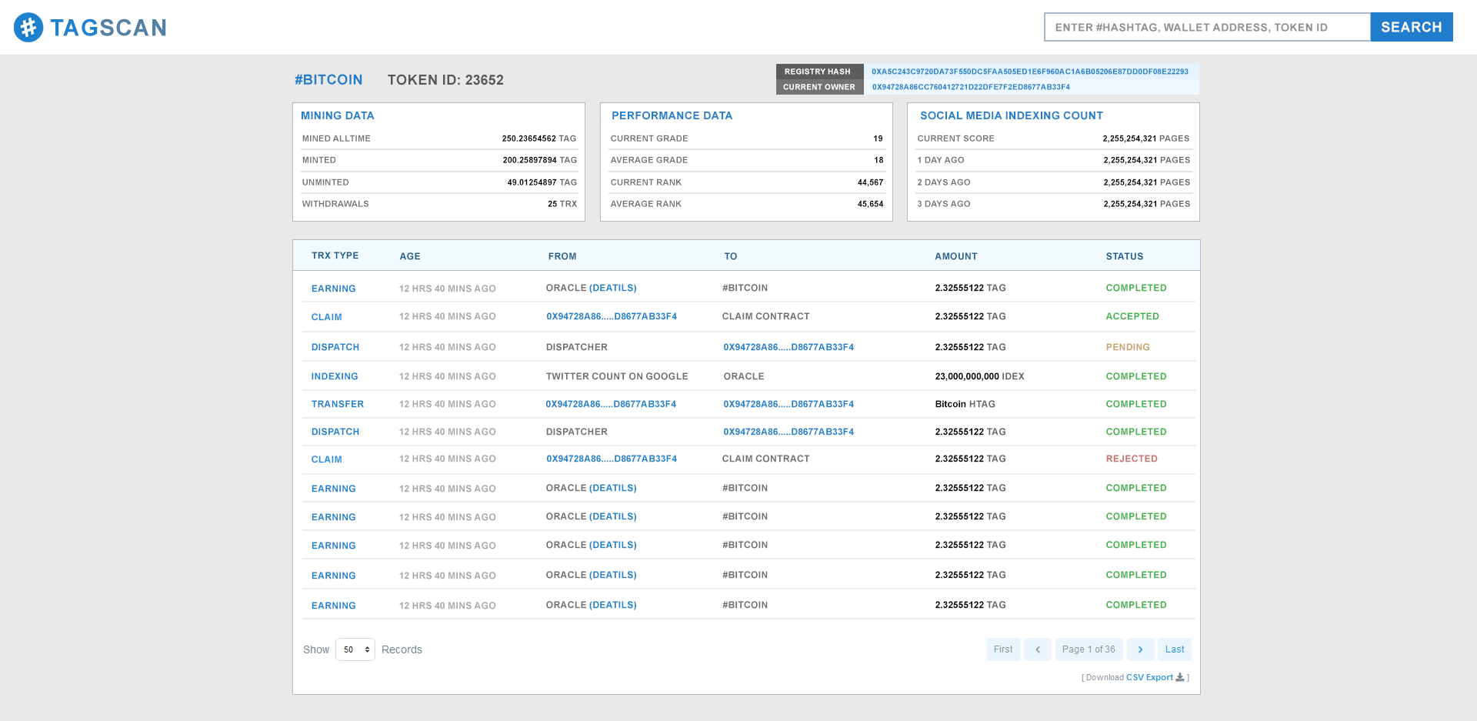Click the MINING DATA panel heading
Screen dimensions: 1477x721
(338, 115)
